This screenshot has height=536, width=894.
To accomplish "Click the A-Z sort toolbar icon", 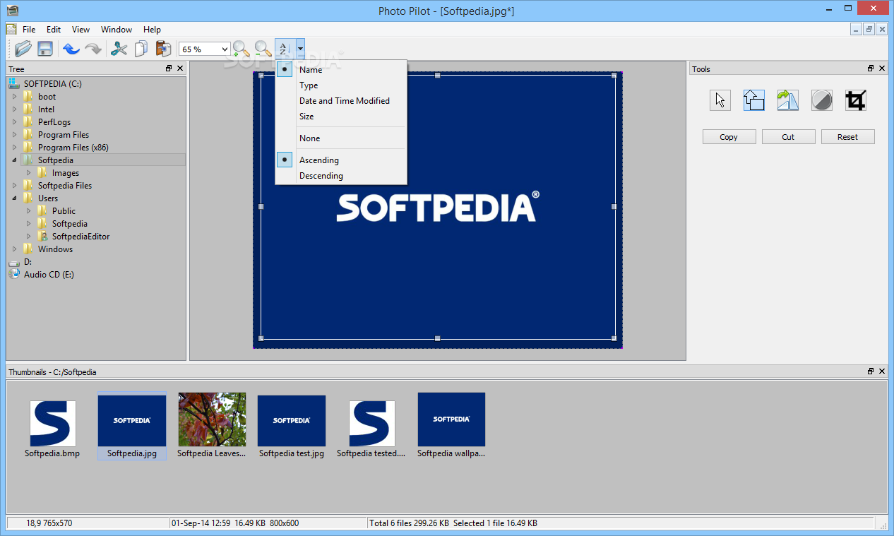I will click(285, 49).
